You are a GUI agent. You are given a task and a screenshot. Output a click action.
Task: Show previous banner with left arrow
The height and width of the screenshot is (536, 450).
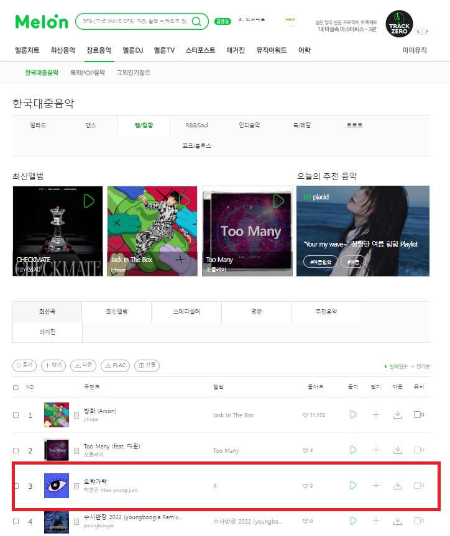tap(418, 31)
